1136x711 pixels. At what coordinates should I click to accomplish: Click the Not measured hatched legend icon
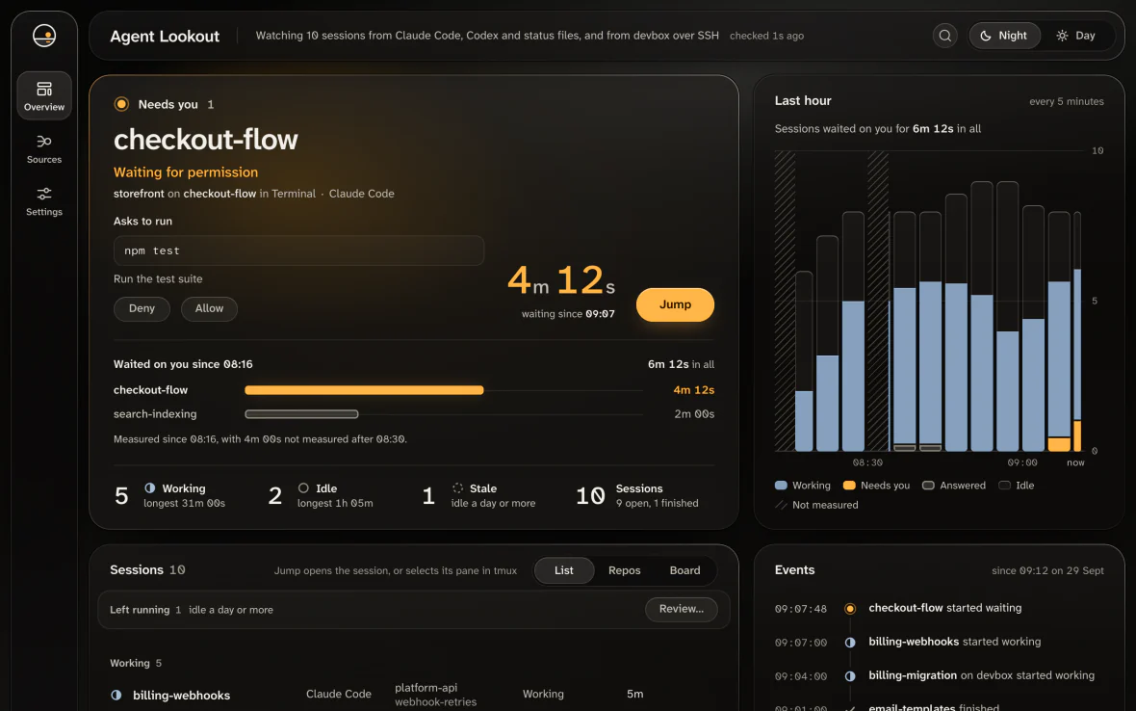click(781, 505)
